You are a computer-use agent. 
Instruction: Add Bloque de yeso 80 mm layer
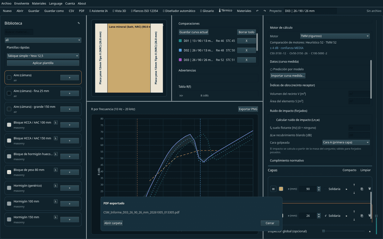70,172
